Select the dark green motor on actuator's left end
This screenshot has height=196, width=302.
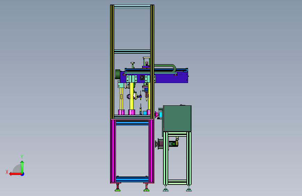coord(117,74)
